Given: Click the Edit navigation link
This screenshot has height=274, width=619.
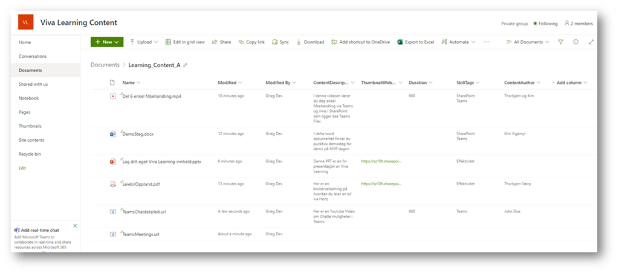Looking at the screenshot, I should point(22,168).
